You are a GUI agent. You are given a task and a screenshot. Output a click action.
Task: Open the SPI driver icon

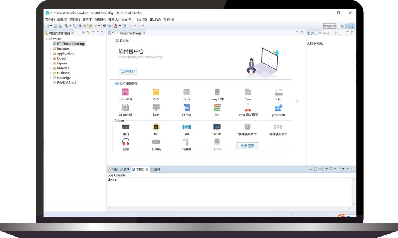pyautogui.click(x=186, y=127)
